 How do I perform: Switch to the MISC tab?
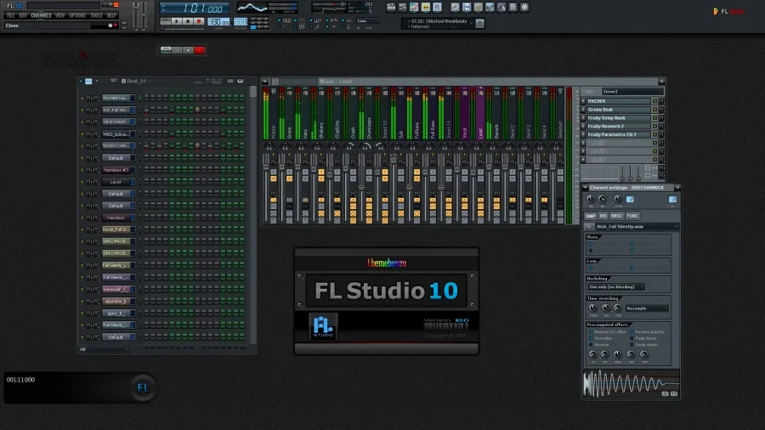[x=617, y=216]
